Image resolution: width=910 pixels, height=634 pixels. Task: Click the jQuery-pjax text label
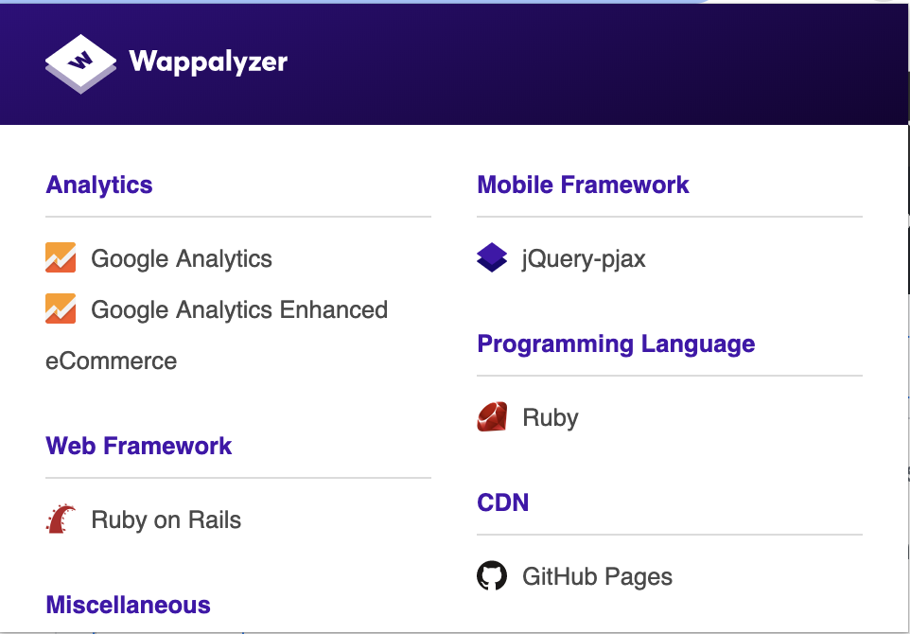pyautogui.click(x=584, y=258)
